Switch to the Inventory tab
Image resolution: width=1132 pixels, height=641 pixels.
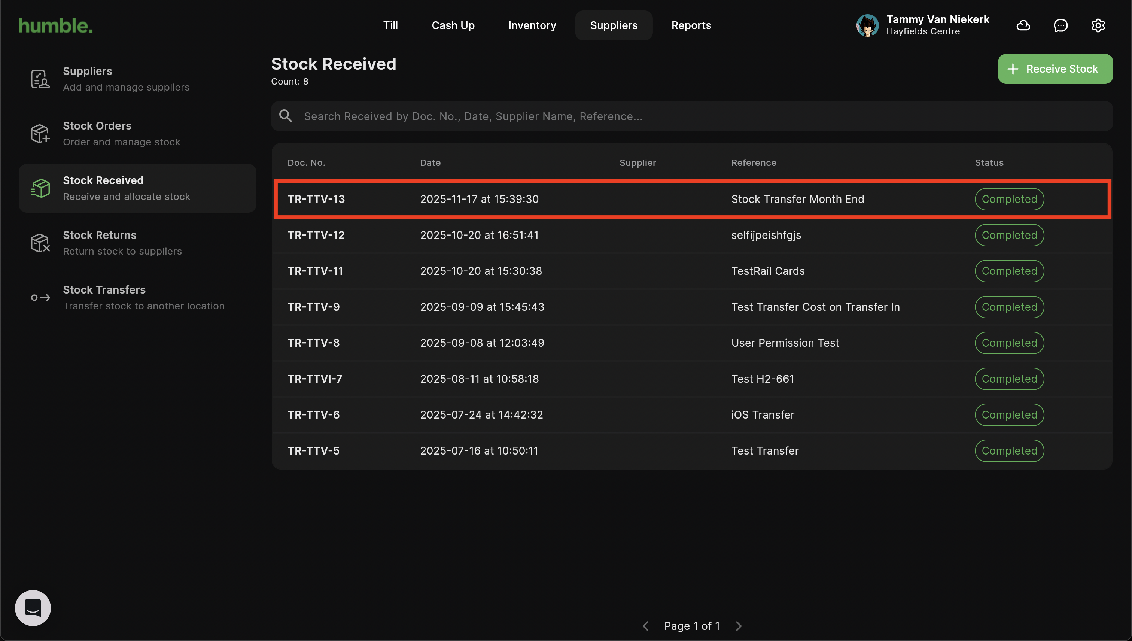(532, 25)
